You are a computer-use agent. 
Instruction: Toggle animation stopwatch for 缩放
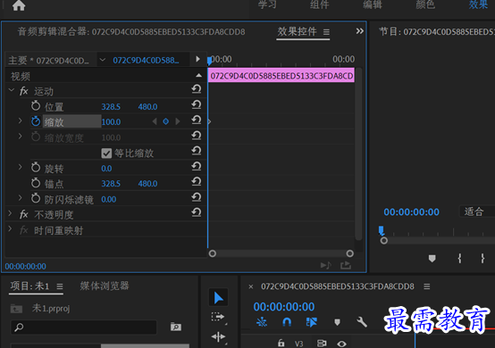click(x=36, y=121)
